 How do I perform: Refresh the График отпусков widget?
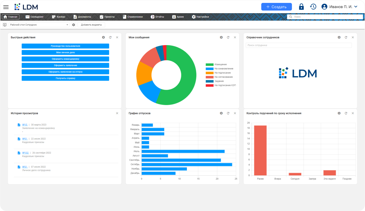pyautogui.click(x=228, y=113)
